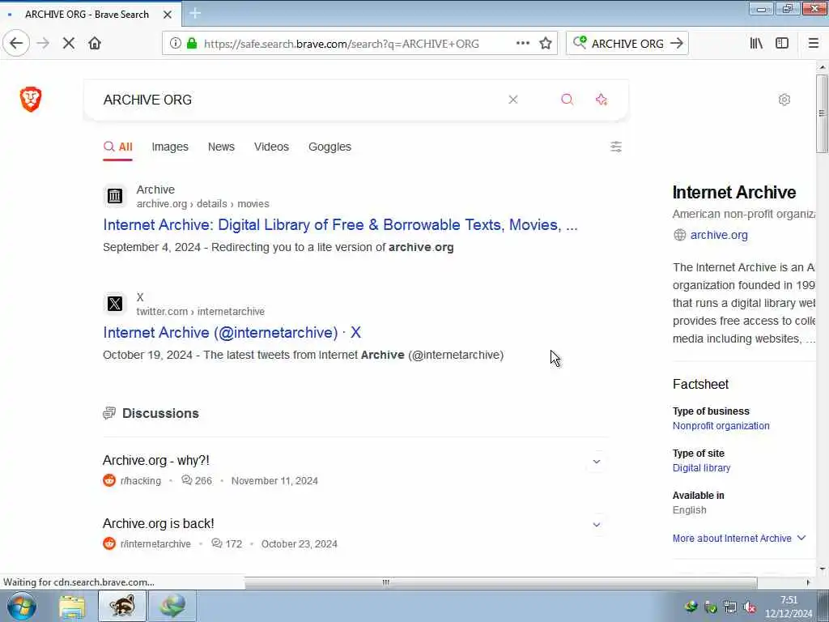829x622 pixels.
Task: Stop loading the page
Action: (x=69, y=43)
